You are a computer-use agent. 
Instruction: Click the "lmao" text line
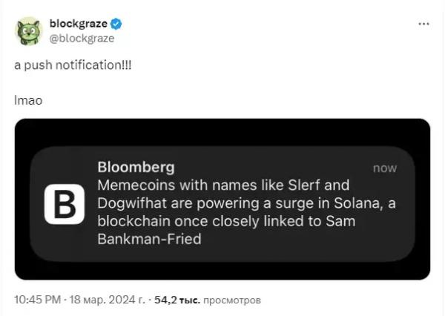(x=28, y=99)
